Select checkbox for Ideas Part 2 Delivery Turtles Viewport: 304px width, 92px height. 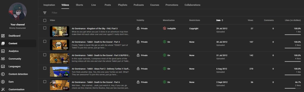point(45,68)
